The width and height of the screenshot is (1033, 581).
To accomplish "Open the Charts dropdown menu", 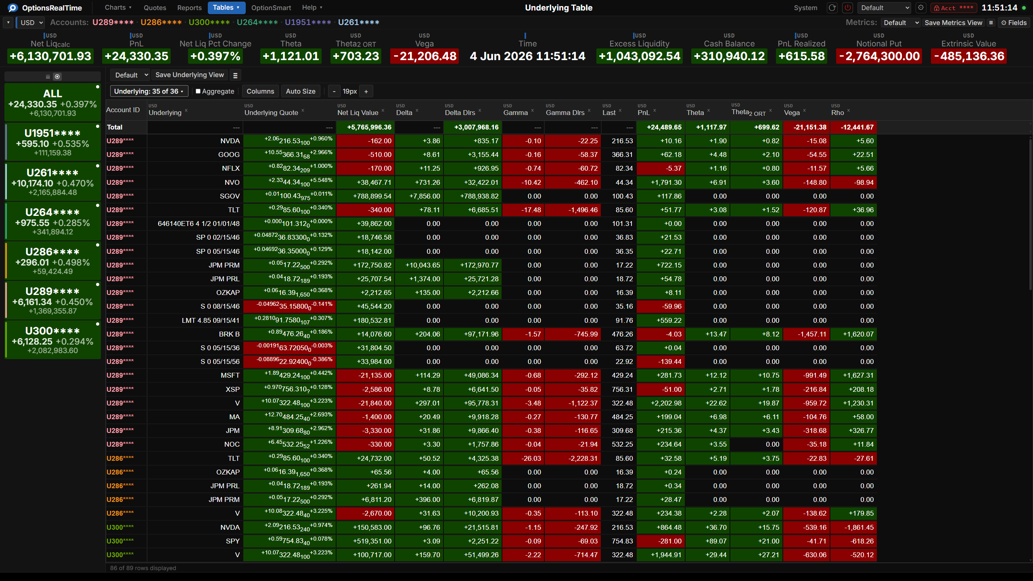I will [118, 8].
